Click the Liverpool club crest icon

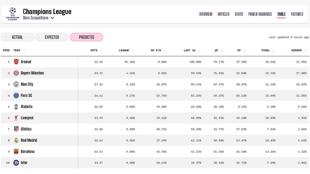[16, 118]
